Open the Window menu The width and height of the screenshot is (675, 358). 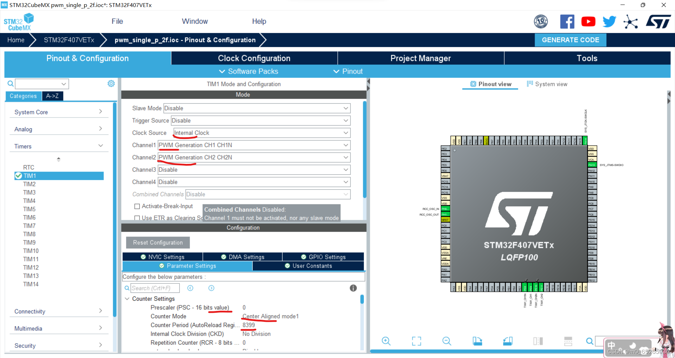195,21
